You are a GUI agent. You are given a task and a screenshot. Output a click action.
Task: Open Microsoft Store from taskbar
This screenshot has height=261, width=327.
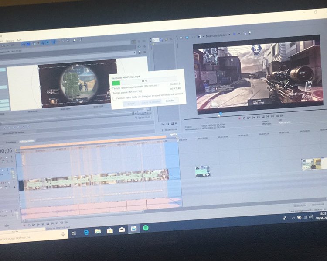click(x=110, y=230)
